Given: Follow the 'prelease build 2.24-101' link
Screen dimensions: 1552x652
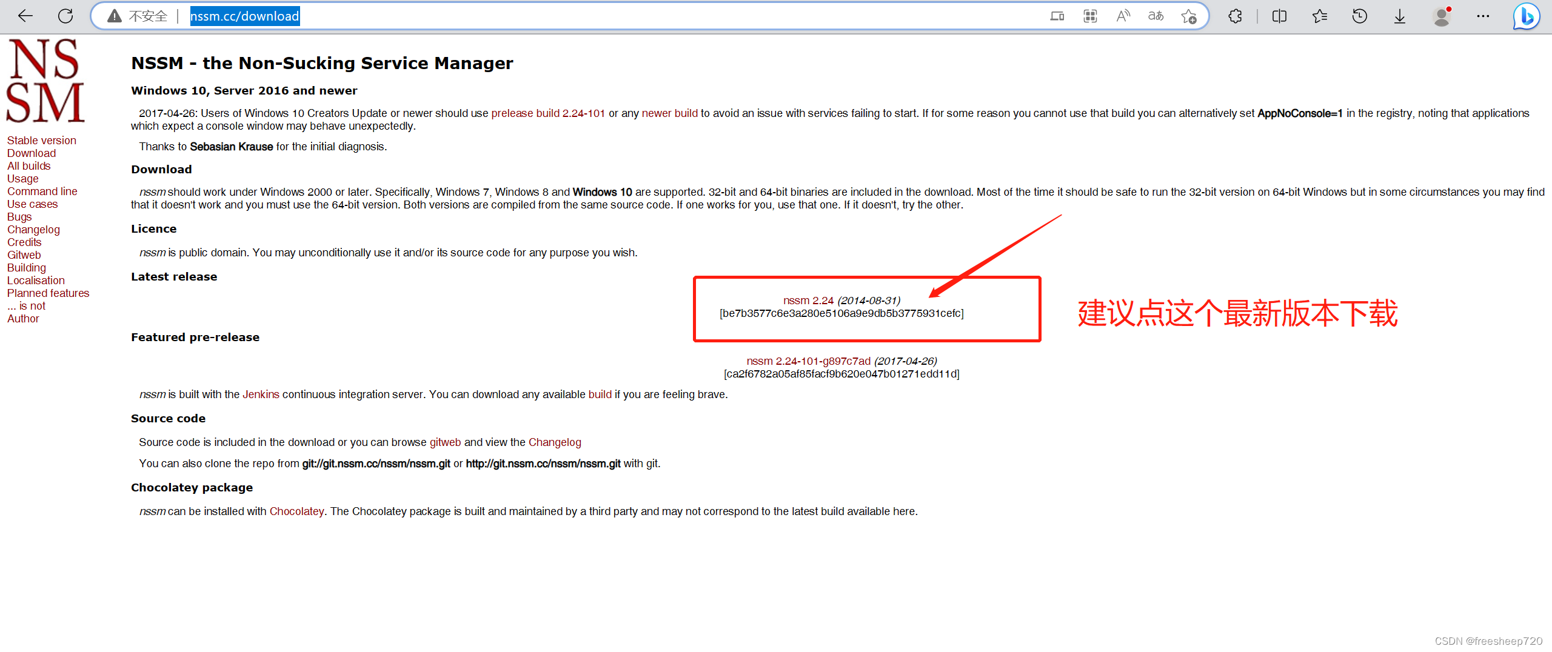Looking at the screenshot, I should pos(548,113).
